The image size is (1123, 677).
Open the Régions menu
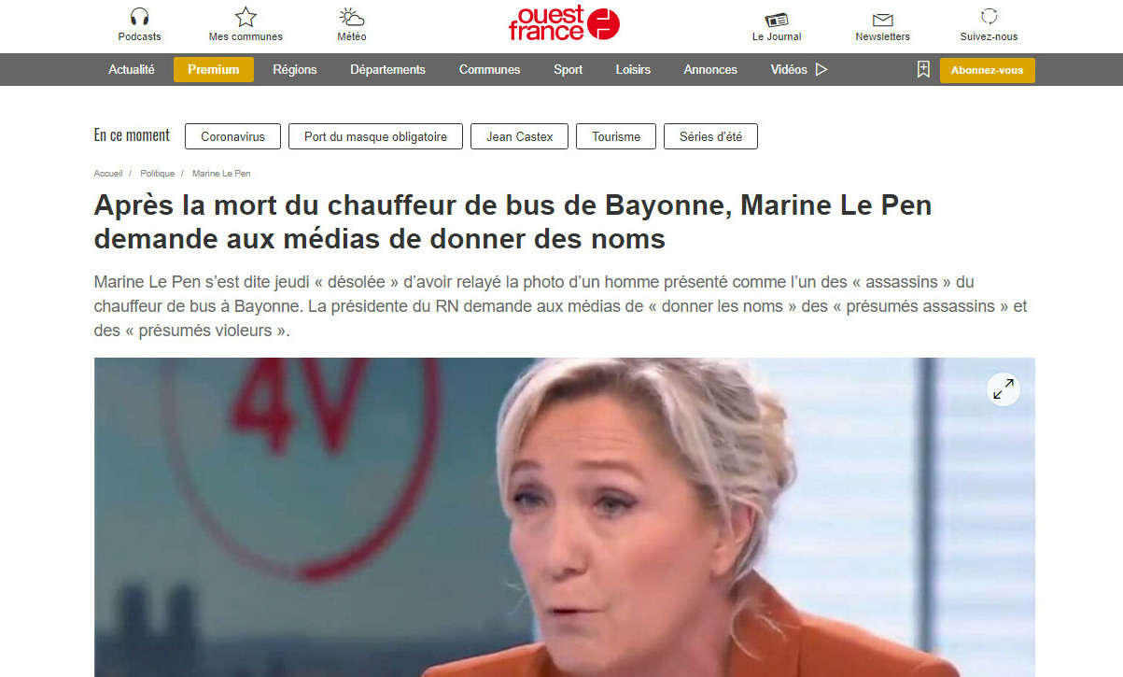295,70
